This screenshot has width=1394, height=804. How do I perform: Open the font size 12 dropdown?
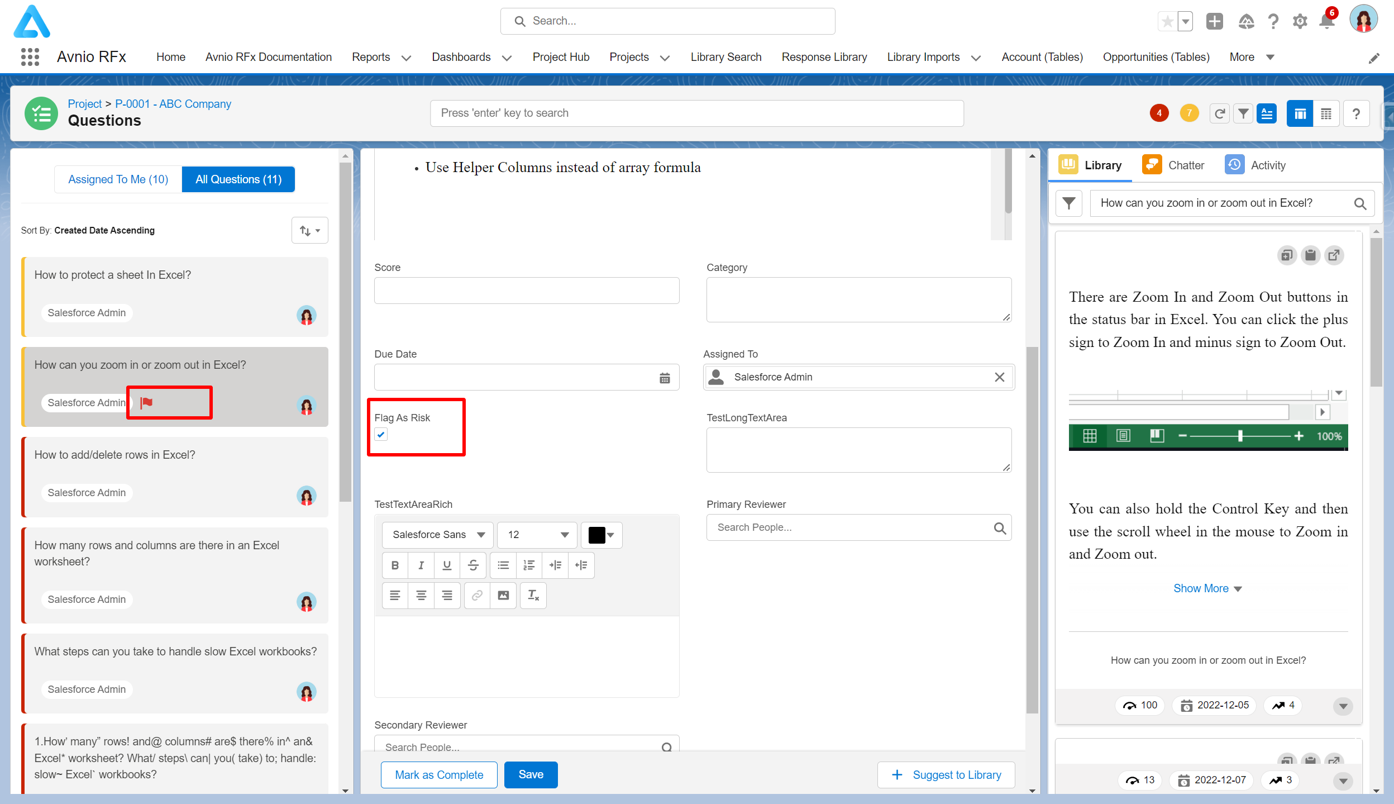(537, 535)
